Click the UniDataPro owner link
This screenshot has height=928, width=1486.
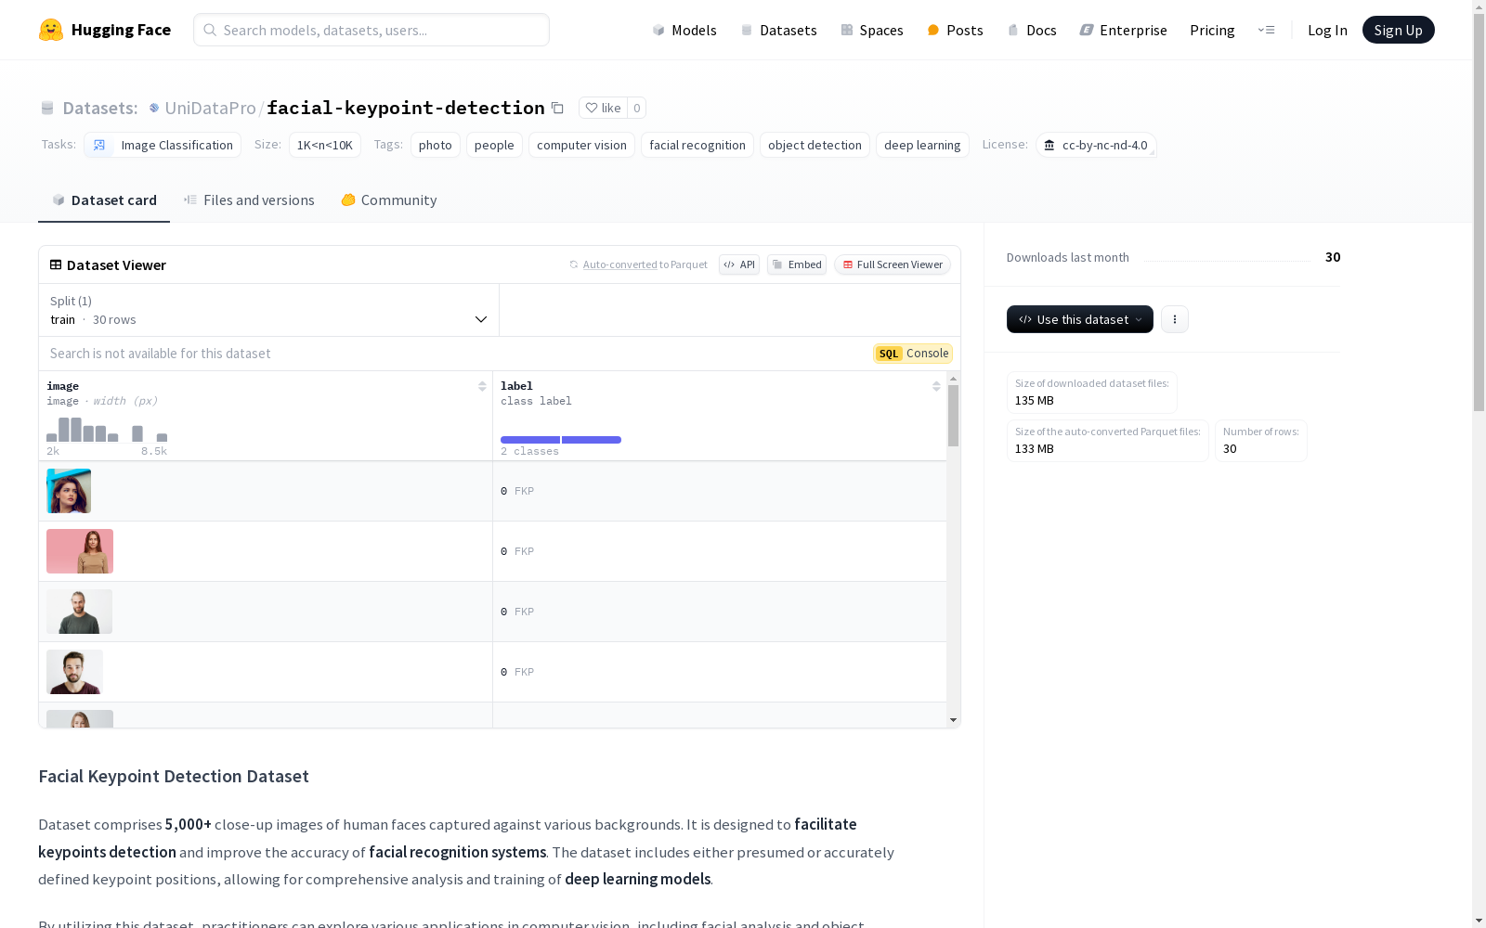(210, 108)
